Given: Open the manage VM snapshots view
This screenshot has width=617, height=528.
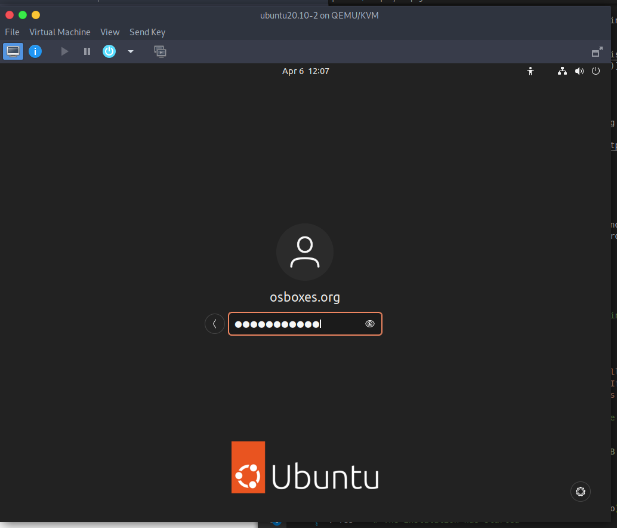Looking at the screenshot, I should [x=160, y=51].
